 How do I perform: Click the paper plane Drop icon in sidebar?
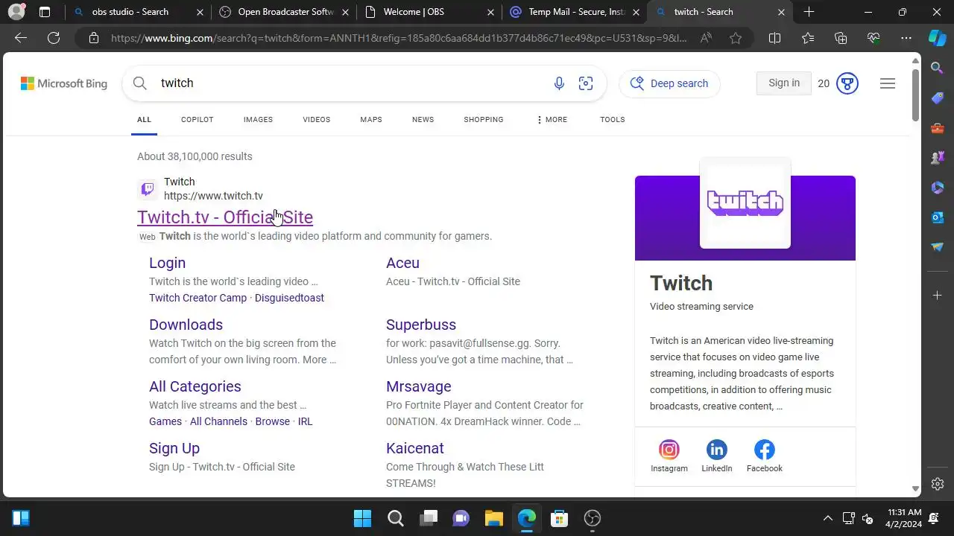938,247
